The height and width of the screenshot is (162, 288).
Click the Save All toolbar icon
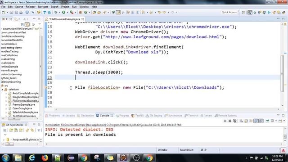click(16, 12)
